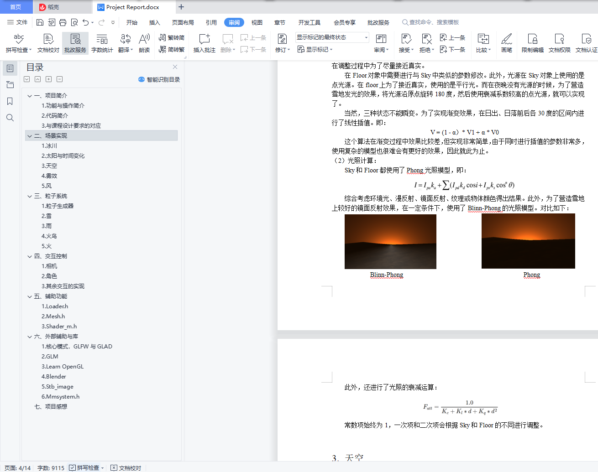
Task: Click the print icon in quick access toolbar
Action: click(63, 22)
